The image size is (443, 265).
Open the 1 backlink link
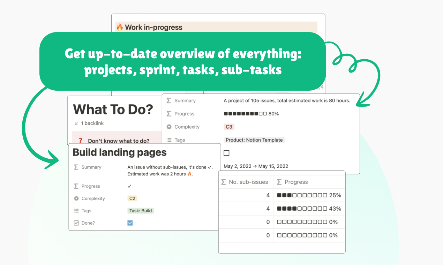tap(92, 123)
